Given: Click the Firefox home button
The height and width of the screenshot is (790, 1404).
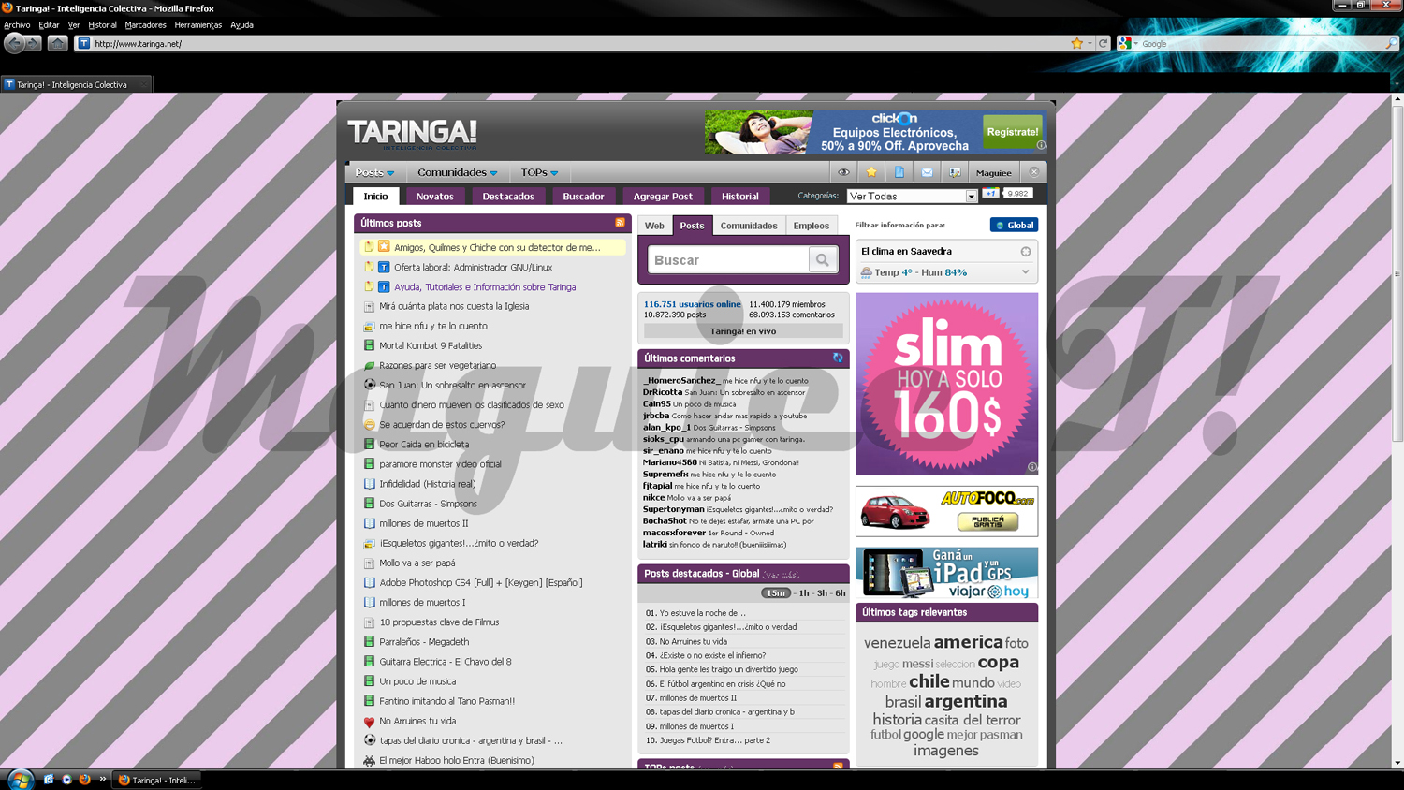Looking at the screenshot, I should pos(57,43).
